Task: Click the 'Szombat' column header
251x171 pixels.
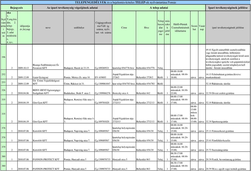Action: tap(194, 27)
